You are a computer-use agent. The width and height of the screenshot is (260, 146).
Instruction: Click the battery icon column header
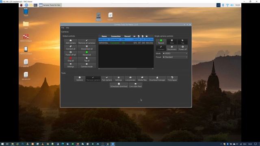(x=134, y=36)
